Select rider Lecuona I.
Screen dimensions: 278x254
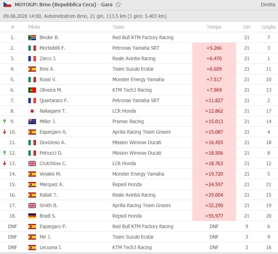[x=51, y=247]
